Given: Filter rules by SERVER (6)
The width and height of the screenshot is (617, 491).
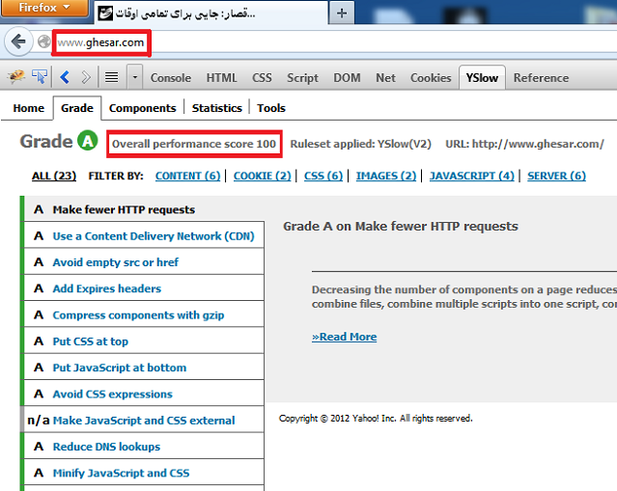Looking at the screenshot, I should point(556,176).
